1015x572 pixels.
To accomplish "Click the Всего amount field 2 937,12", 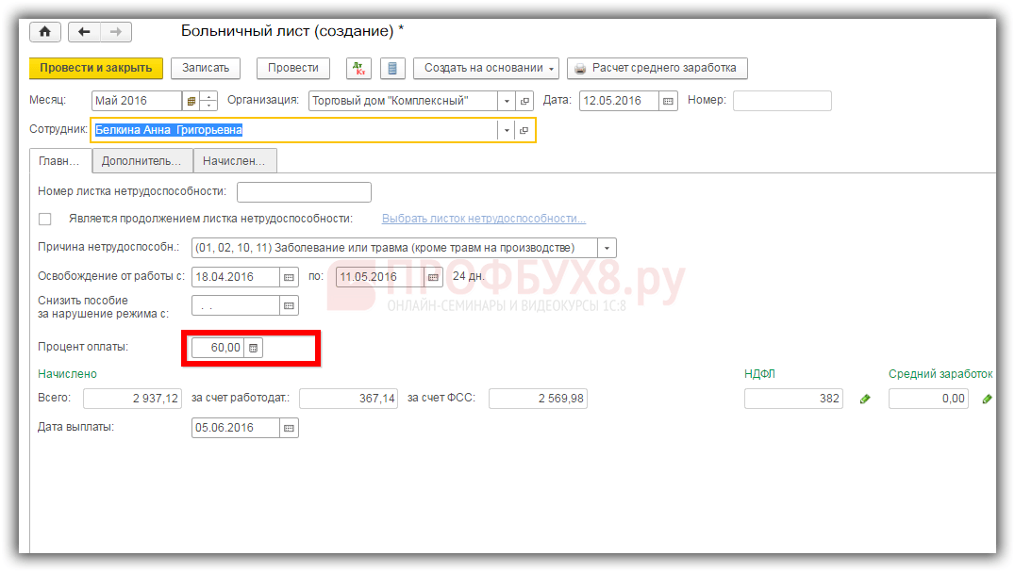I will point(133,399).
